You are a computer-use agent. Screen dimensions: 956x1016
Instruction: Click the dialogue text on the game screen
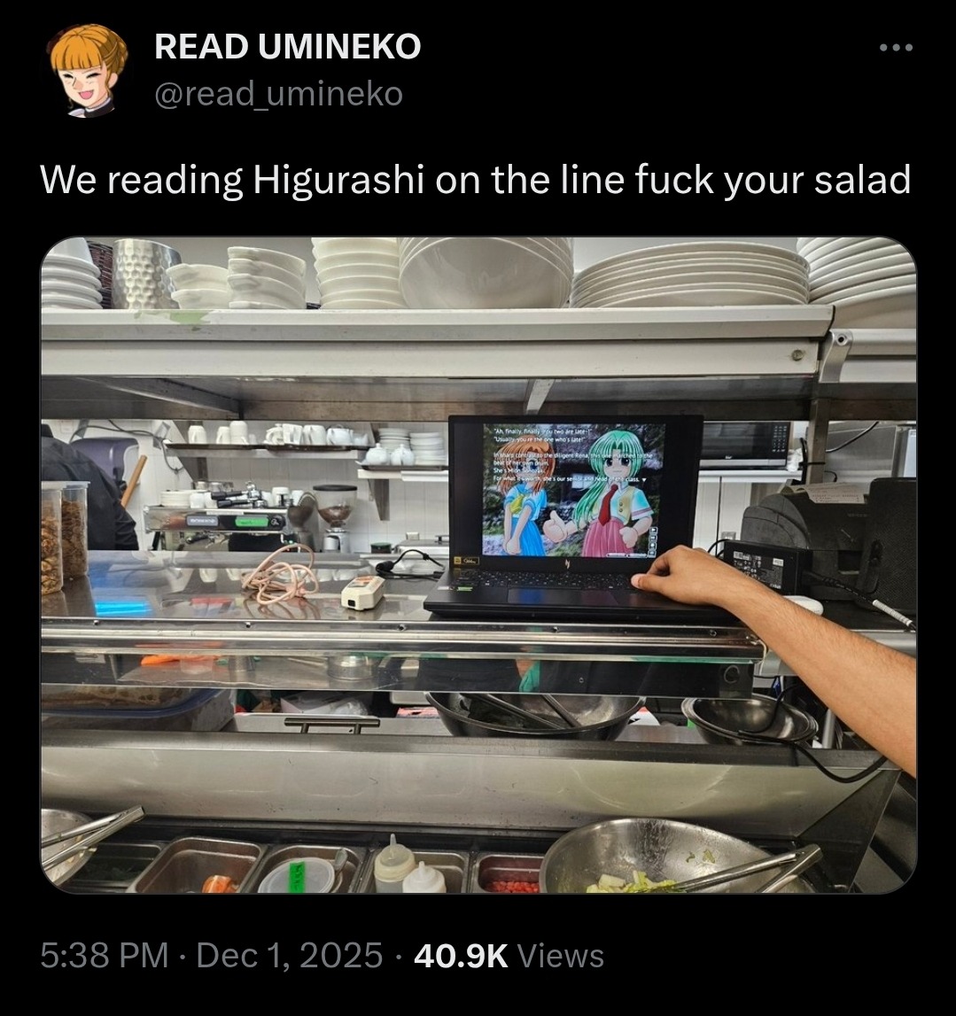(x=569, y=454)
